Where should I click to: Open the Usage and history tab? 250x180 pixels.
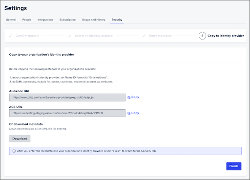(x=94, y=20)
